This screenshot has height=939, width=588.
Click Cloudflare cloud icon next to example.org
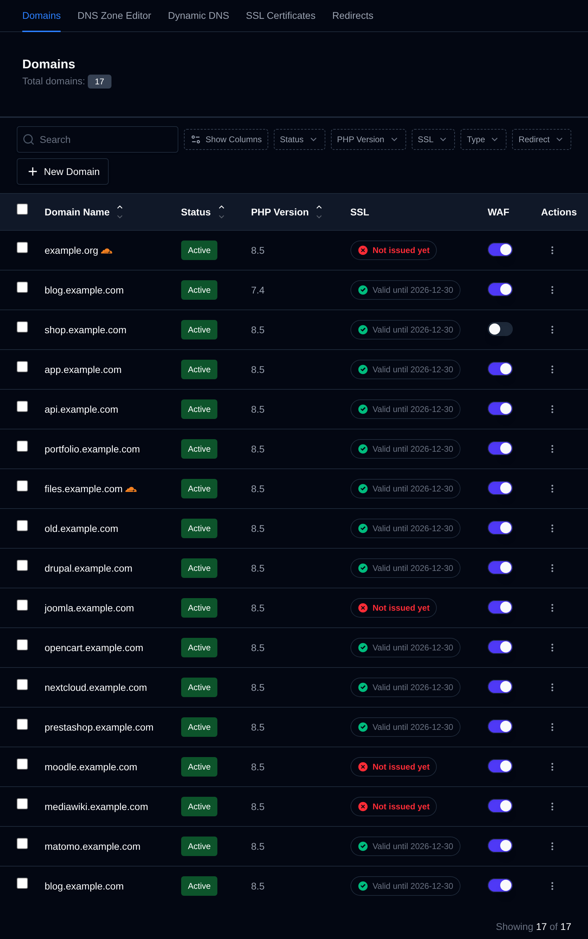coord(107,251)
